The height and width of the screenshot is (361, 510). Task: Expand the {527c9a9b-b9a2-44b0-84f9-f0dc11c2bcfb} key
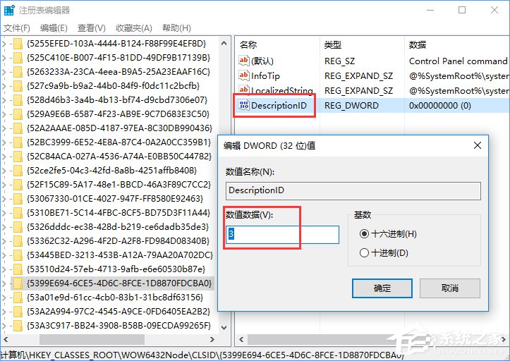click(4, 86)
